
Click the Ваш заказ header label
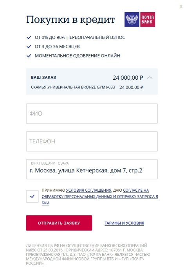[x=43, y=77]
